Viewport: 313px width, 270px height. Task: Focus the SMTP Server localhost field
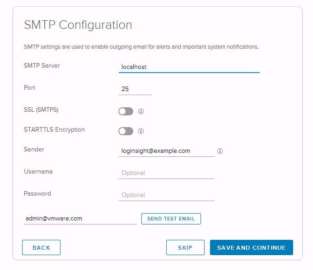pos(189,67)
